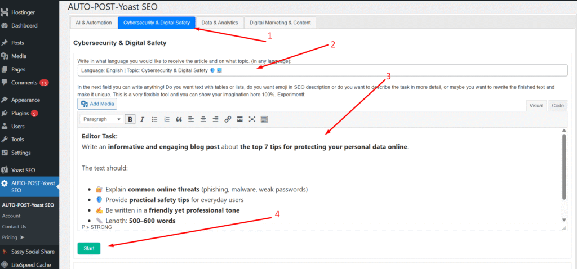Image resolution: width=577 pixels, height=269 pixels.
Task: Open AUTO-POST-Yoast SEO sidebar menu
Action: click(29, 187)
